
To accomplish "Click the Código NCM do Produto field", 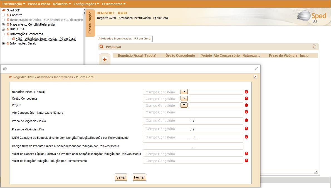I will pyautogui.click(x=193, y=146).
